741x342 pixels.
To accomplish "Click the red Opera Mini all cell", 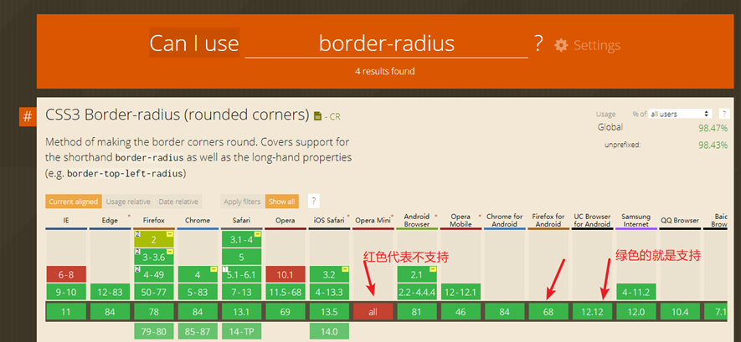I will (373, 312).
